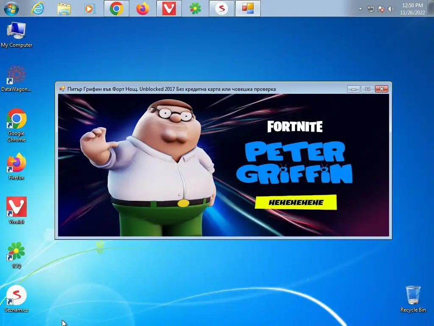Minimize the Peter Griffin window
This screenshot has height=326, width=434.
coord(353,89)
